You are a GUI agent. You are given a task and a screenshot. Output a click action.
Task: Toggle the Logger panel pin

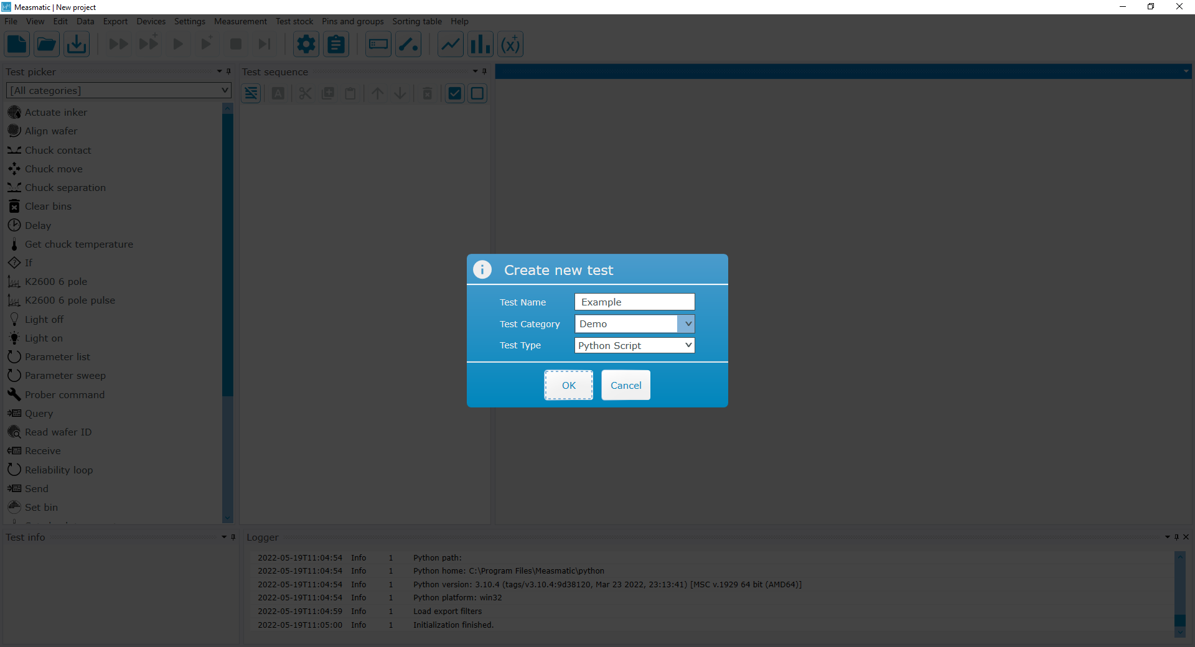click(x=1176, y=537)
